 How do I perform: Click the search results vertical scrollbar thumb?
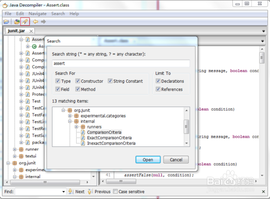point(186,126)
